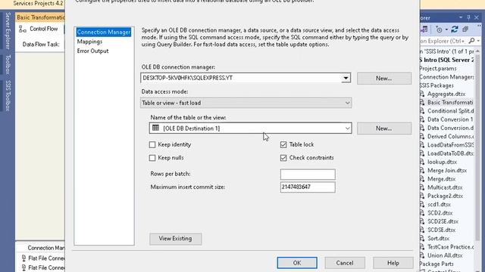Click the Rows per batch input field
Viewport: 485px width, 272px height.
pyautogui.click(x=308, y=175)
